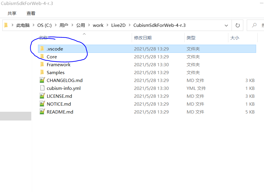264x192 pixels.
Task: Navigate to Live2D breadcrumb segment
Action: (x=118, y=25)
